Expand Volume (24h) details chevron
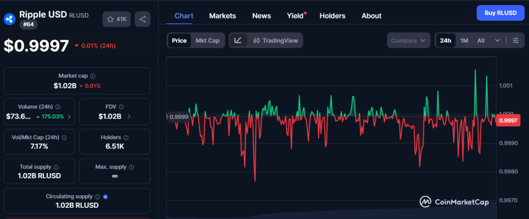The height and width of the screenshot is (219, 529). [x=70, y=117]
